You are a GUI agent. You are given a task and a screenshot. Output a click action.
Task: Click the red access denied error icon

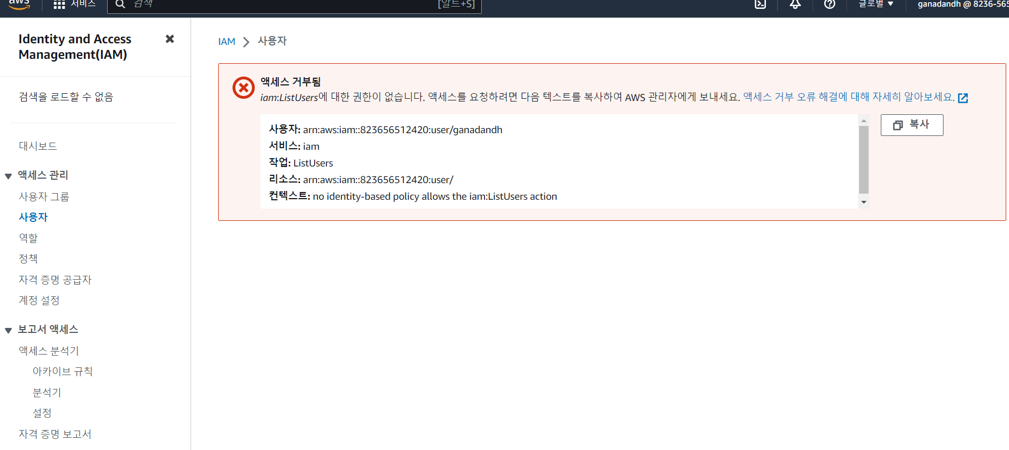[x=244, y=88]
